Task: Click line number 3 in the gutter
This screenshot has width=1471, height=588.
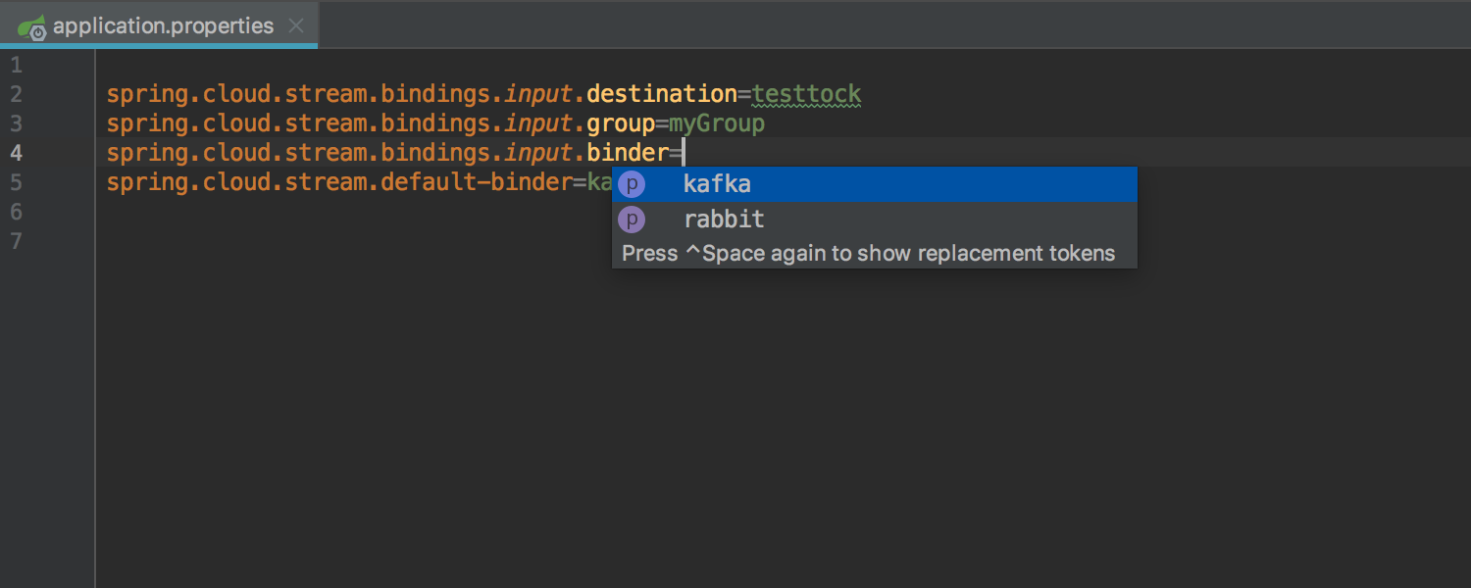Action: coord(16,123)
